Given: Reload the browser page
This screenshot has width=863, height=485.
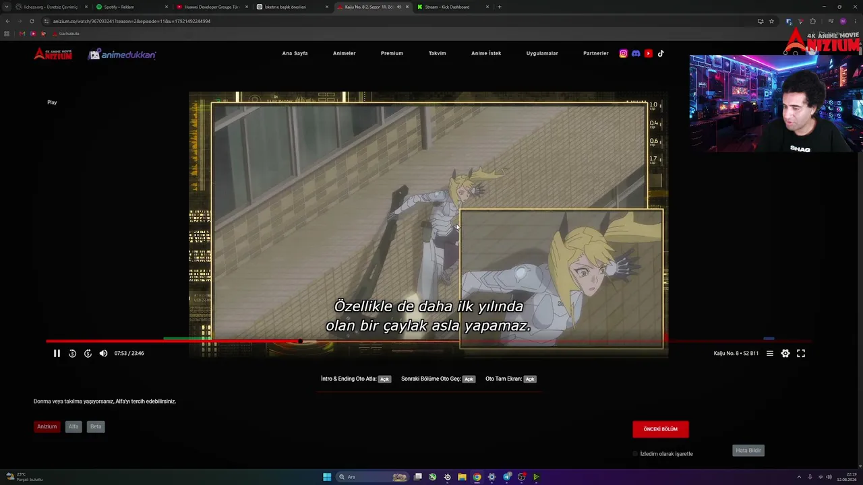Looking at the screenshot, I should (x=32, y=21).
